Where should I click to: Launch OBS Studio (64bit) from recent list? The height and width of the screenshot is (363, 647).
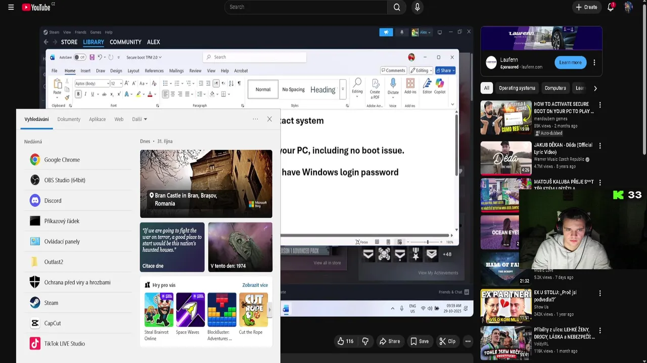coord(78,180)
